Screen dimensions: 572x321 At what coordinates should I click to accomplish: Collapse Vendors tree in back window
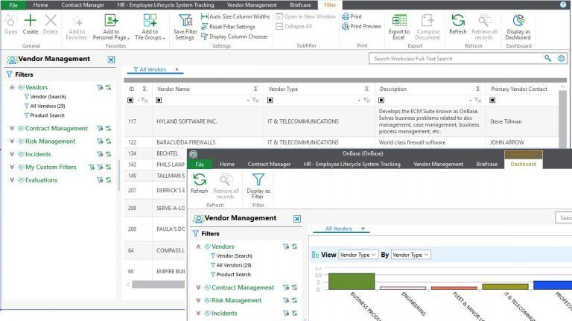click(x=12, y=88)
